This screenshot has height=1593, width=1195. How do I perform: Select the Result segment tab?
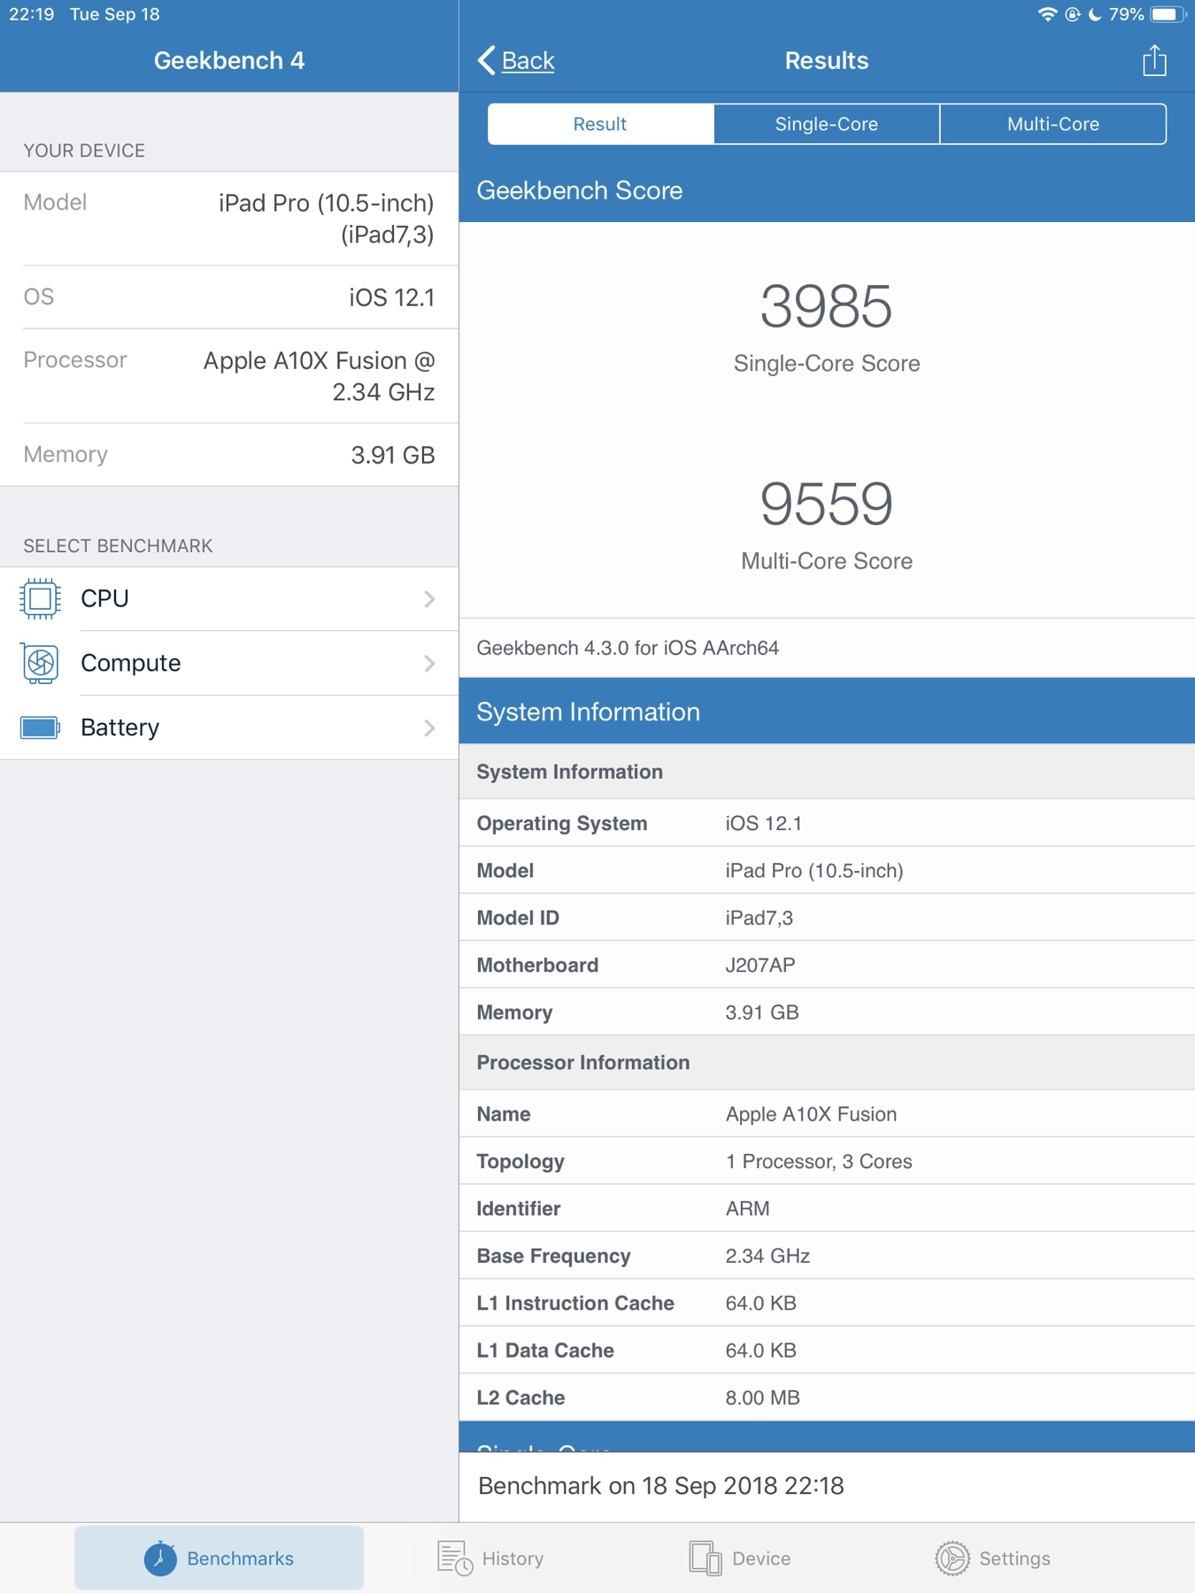coord(600,124)
